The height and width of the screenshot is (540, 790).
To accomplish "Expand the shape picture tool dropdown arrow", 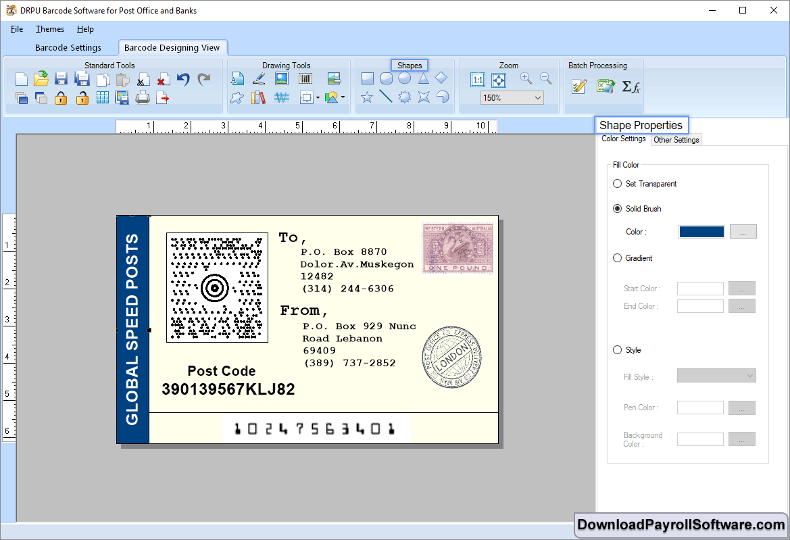I will 343,97.
